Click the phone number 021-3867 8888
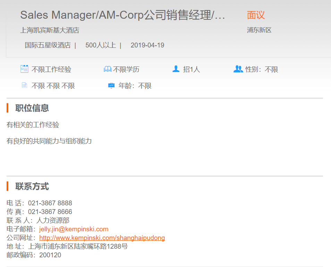Screen dimensions: 331x267 (50, 203)
